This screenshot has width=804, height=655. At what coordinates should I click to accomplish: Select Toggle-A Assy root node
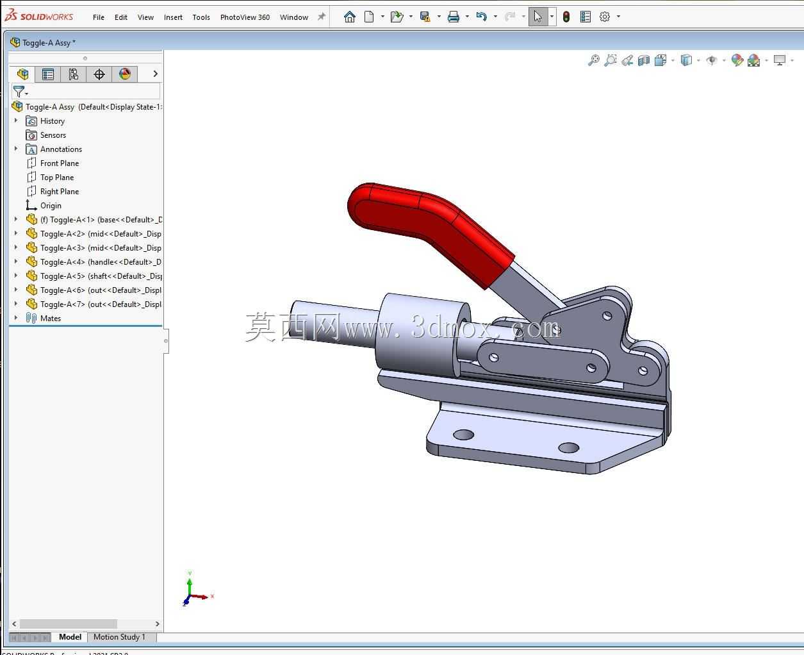click(x=86, y=106)
